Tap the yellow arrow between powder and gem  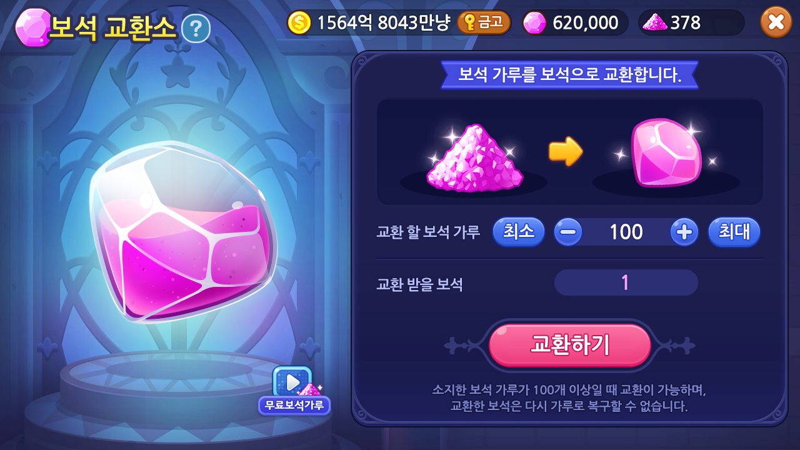pyautogui.click(x=566, y=152)
